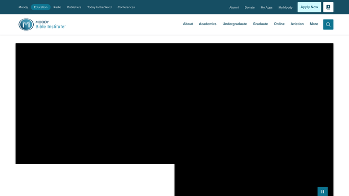The width and height of the screenshot is (349, 196).
Task: Expand the Undergraduate navigation item
Action: (235, 24)
